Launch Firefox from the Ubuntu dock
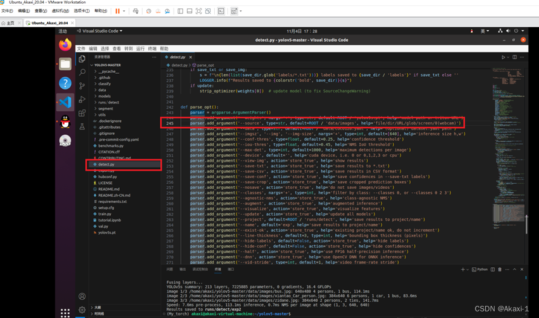The width and height of the screenshot is (539, 318). (65, 45)
